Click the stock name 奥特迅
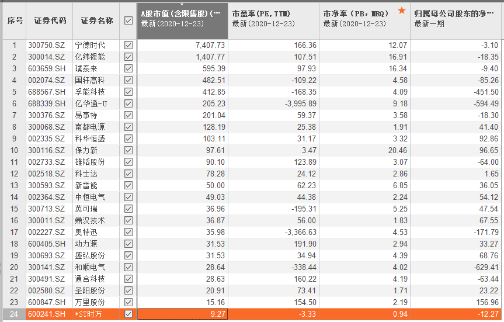 point(86,232)
